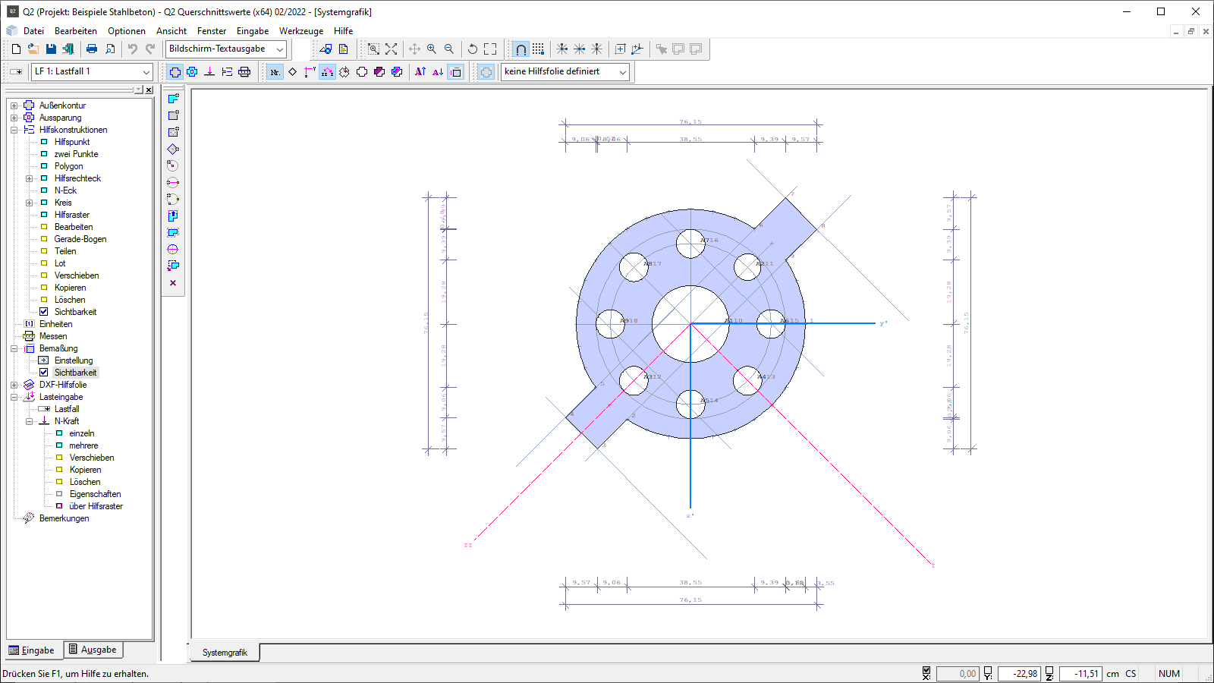This screenshot has width=1214, height=683.
Task: Click the New document icon
Action: coord(16,49)
